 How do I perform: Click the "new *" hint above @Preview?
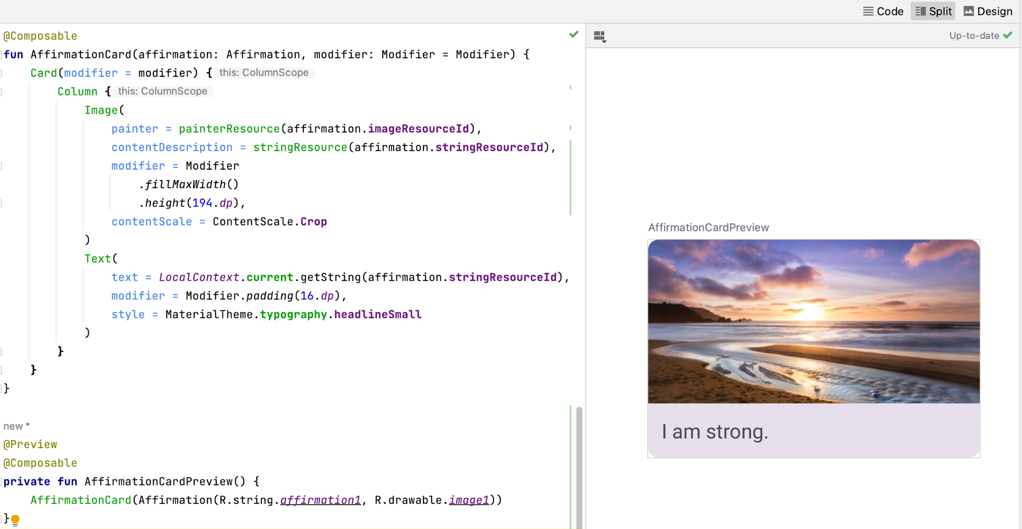16,426
